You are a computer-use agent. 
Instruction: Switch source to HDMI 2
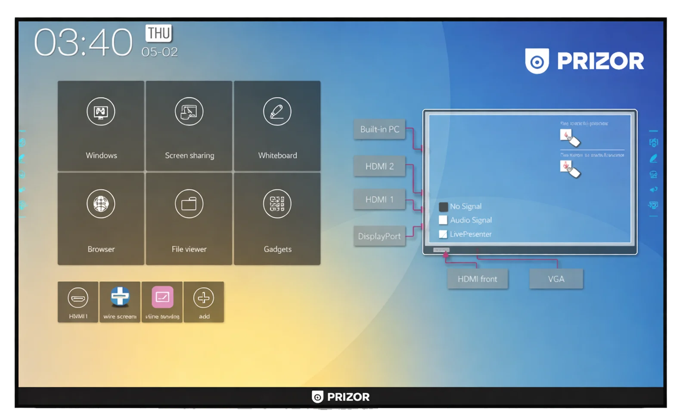(379, 166)
